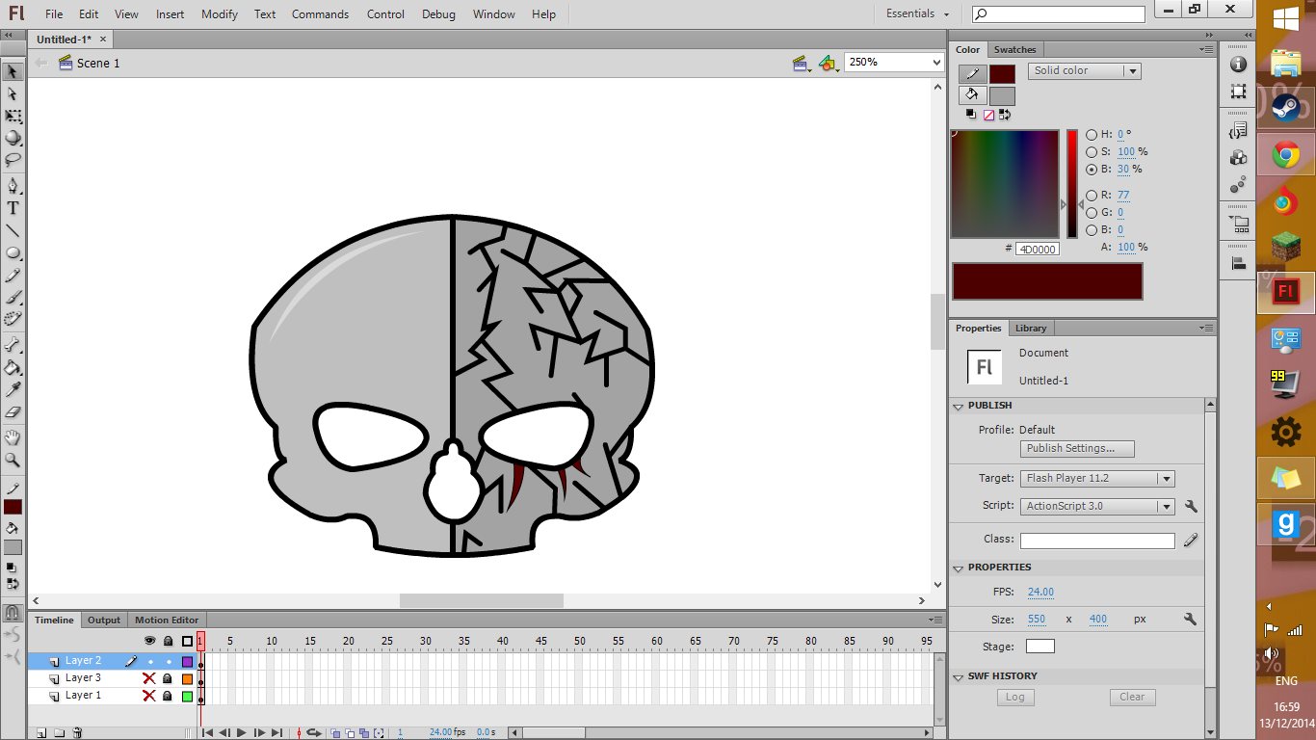Switch to the Motion Editor tab
1316x740 pixels.
(167, 621)
